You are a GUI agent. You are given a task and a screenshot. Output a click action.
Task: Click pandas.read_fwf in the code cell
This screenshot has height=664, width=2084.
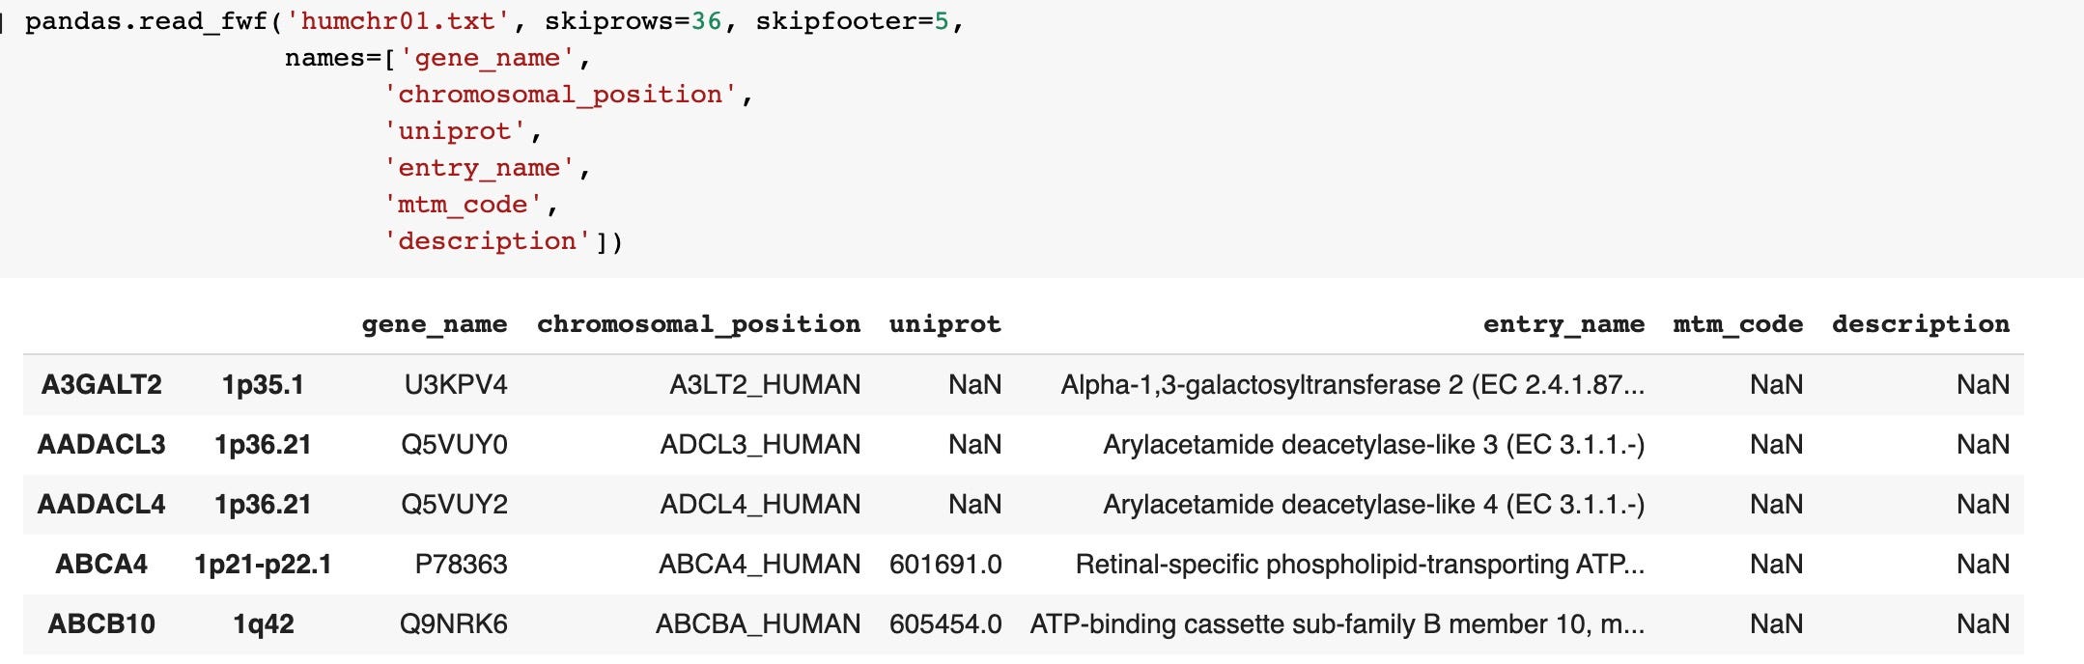pos(145,21)
